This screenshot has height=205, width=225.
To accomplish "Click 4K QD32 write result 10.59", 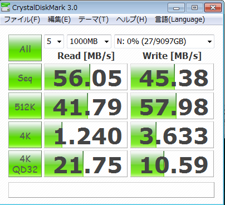I will pos(172,164).
